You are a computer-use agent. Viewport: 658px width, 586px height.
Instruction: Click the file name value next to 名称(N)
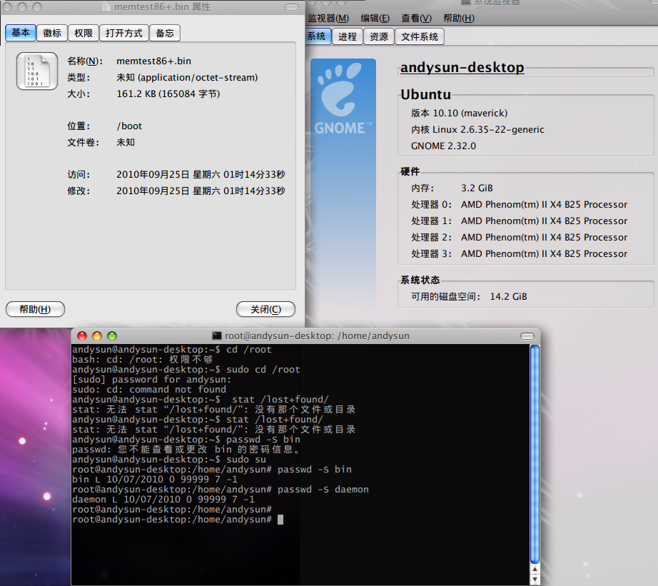[x=153, y=61]
